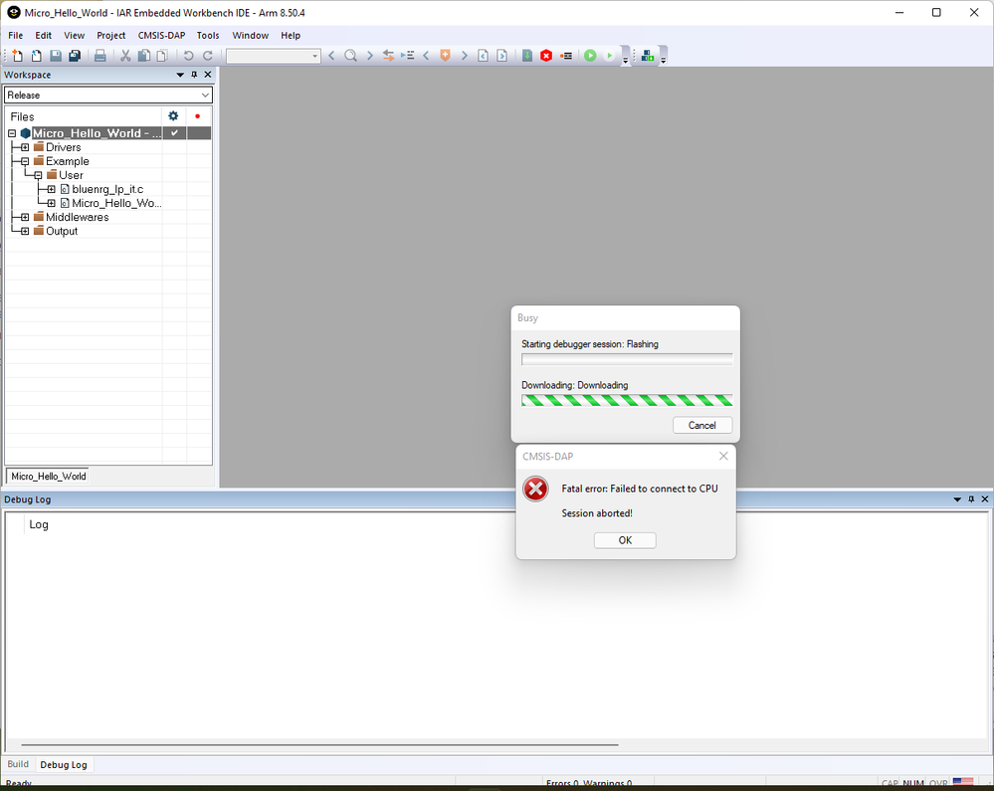Screen dimensions: 994x791
Task: Click the Starting debugger session progress bar
Action: (x=627, y=359)
